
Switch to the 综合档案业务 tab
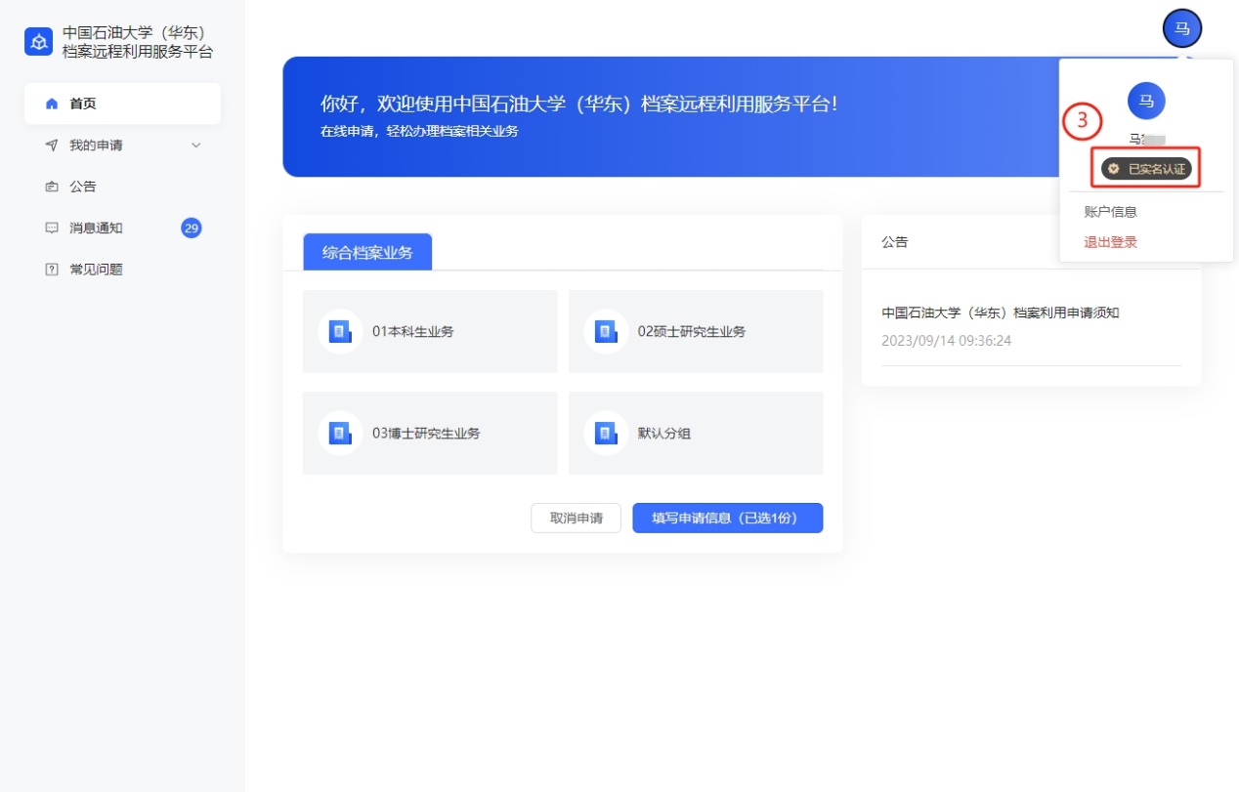(x=367, y=252)
